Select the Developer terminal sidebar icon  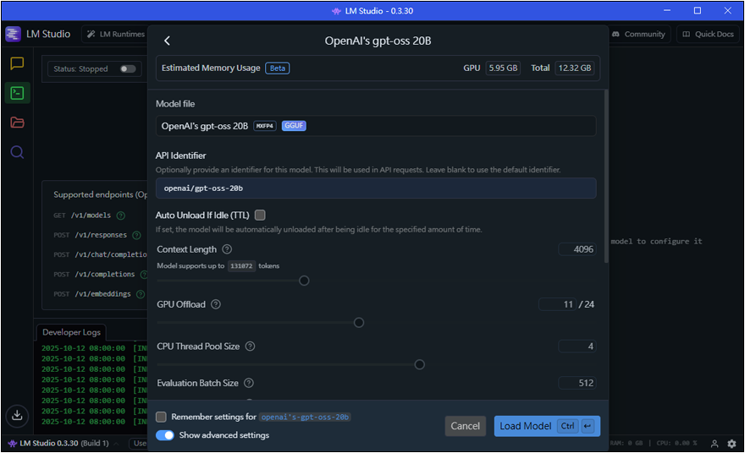[17, 93]
